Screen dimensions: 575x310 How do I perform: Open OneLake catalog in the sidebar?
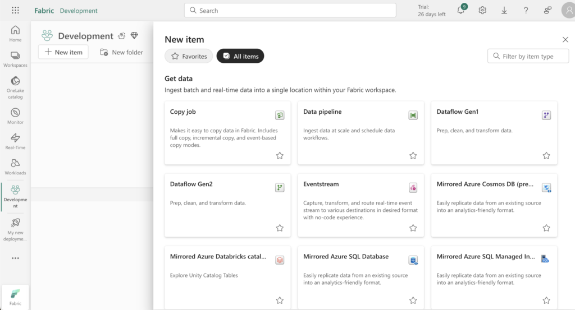coord(15,87)
